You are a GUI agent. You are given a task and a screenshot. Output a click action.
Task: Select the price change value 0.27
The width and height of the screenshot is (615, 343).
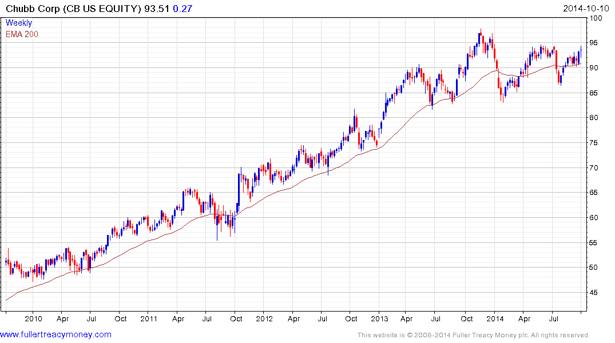pos(182,9)
